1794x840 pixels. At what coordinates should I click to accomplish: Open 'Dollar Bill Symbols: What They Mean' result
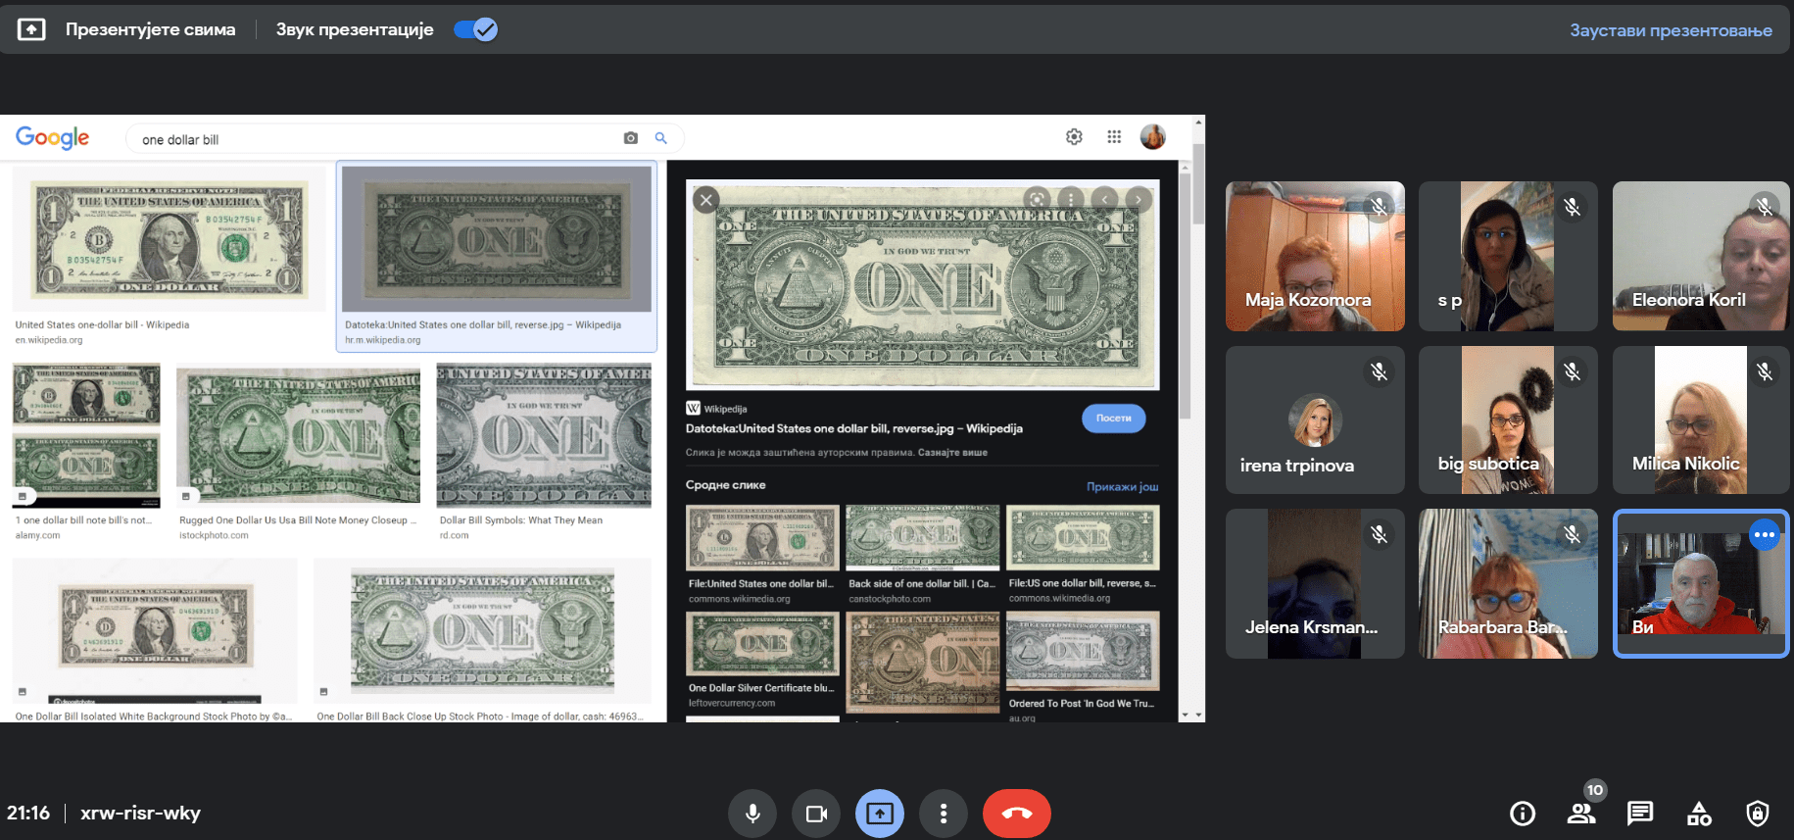(544, 452)
